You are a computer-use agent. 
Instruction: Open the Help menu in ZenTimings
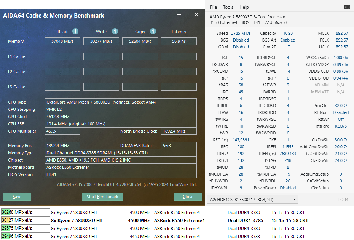244,7
